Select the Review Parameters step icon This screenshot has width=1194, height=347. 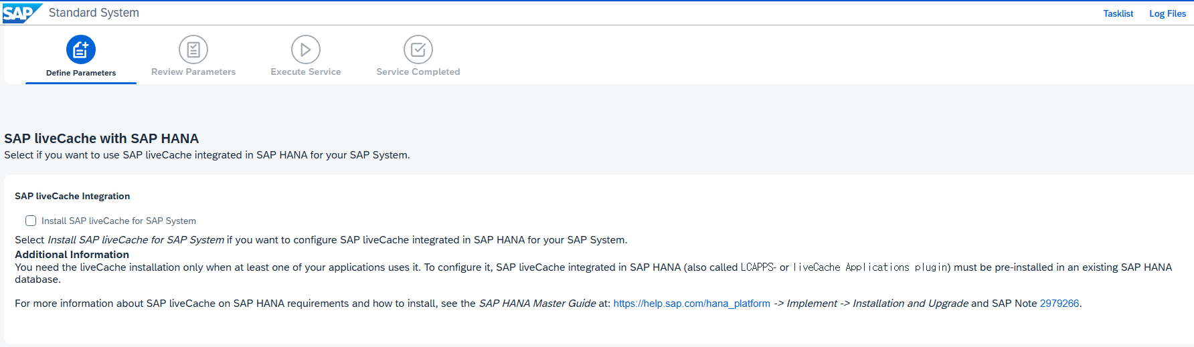coord(193,49)
